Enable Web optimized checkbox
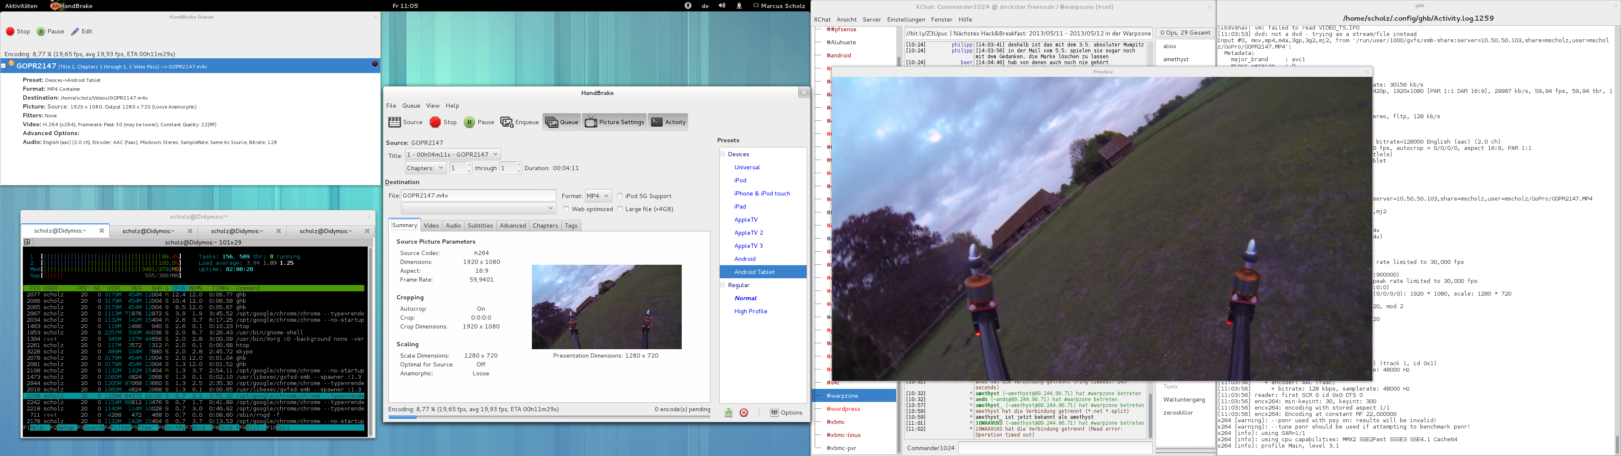 [x=566, y=209]
